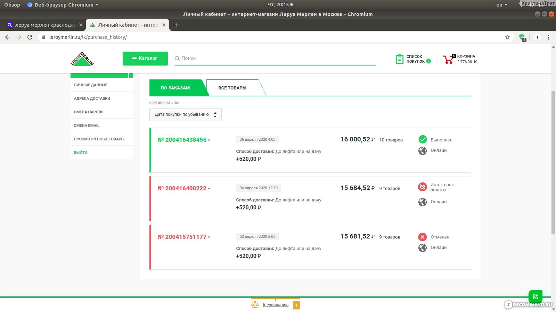Click the comparison count badge 1
This screenshot has width=556, height=312.
tap(296, 305)
